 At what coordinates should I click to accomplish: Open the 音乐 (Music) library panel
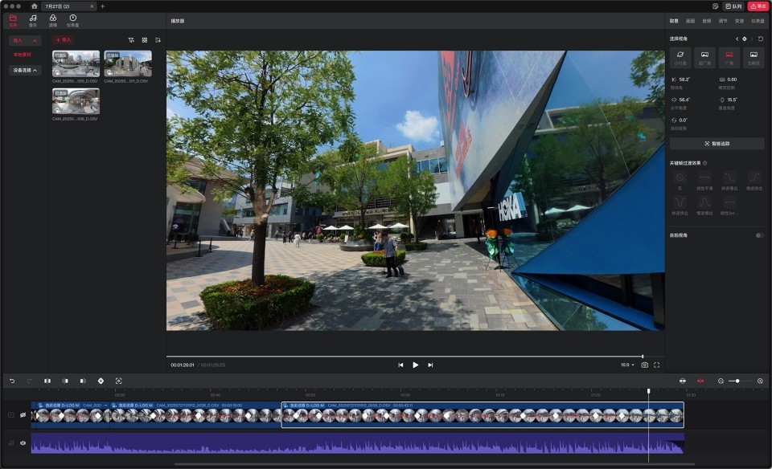pos(33,19)
